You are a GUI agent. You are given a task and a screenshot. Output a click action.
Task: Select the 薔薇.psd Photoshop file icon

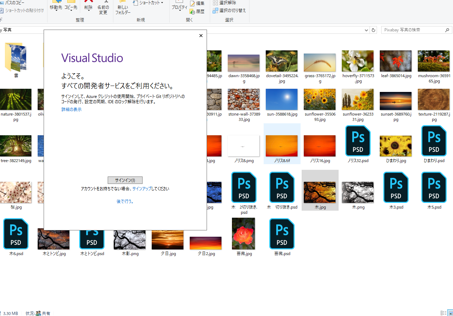(282, 234)
